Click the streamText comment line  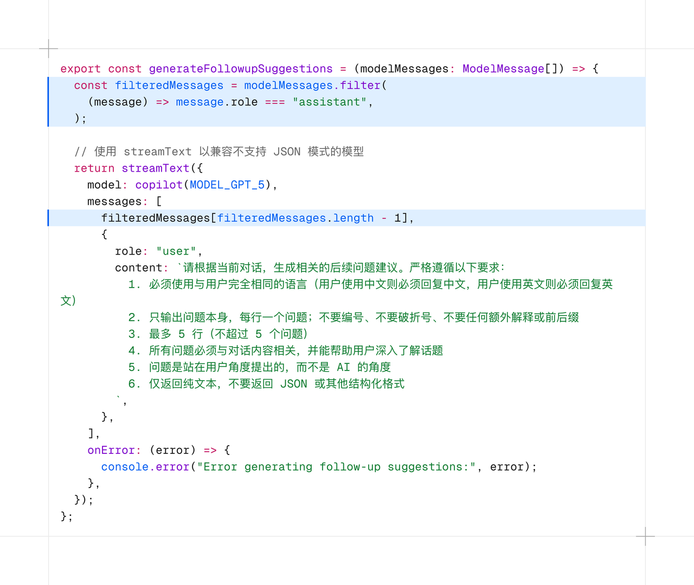pyautogui.click(x=219, y=152)
